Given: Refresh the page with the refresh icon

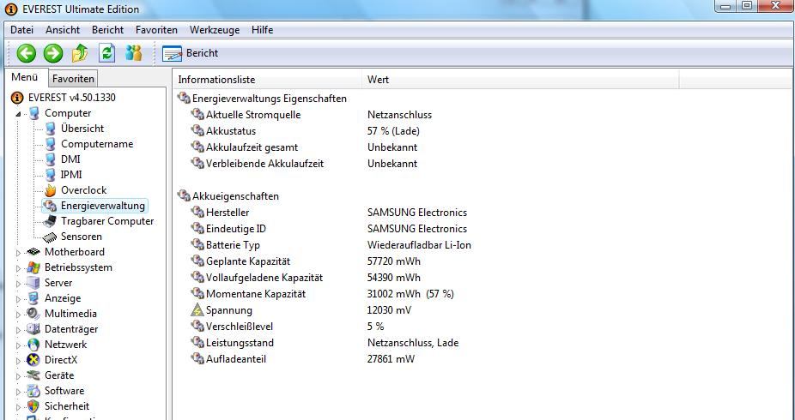Looking at the screenshot, I should 107,53.
